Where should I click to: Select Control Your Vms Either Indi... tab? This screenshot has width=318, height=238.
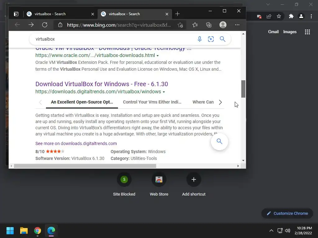click(x=152, y=102)
